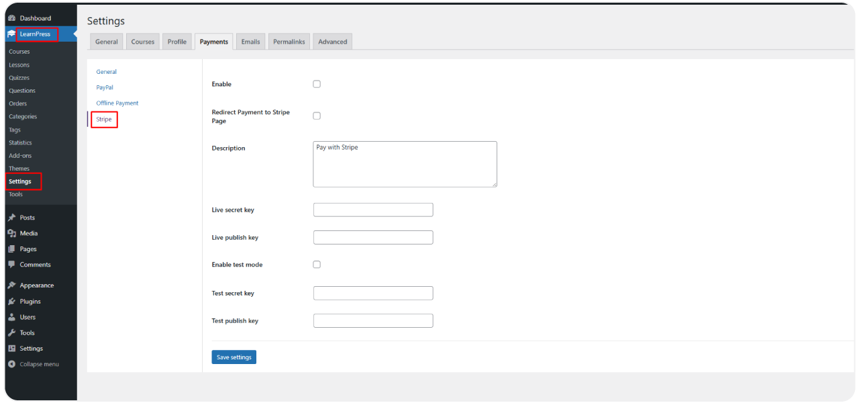Select Offline Payment in the payment list

pyautogui.click(x=117, y=103)
